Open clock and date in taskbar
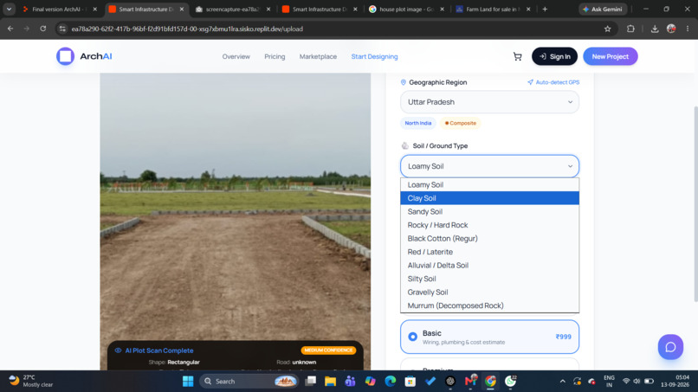This screenshot has width=698, height=392. pos(675,381)
